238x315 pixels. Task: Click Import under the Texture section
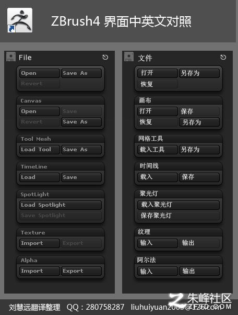pyautogui.click(x=40, y=243)
